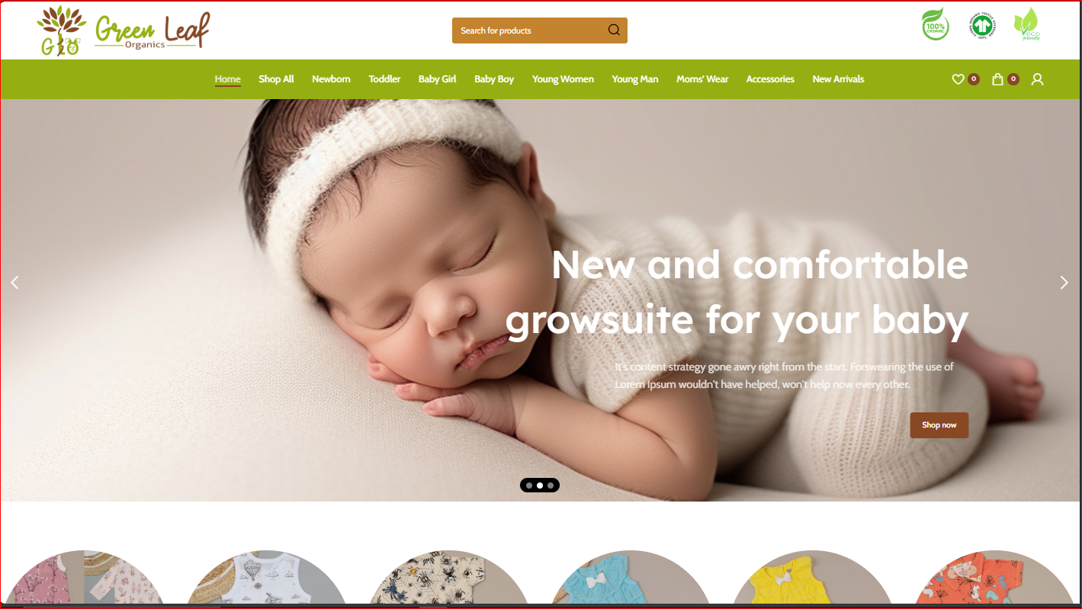Select the yellow dress category thumbnail

point(811,578)
